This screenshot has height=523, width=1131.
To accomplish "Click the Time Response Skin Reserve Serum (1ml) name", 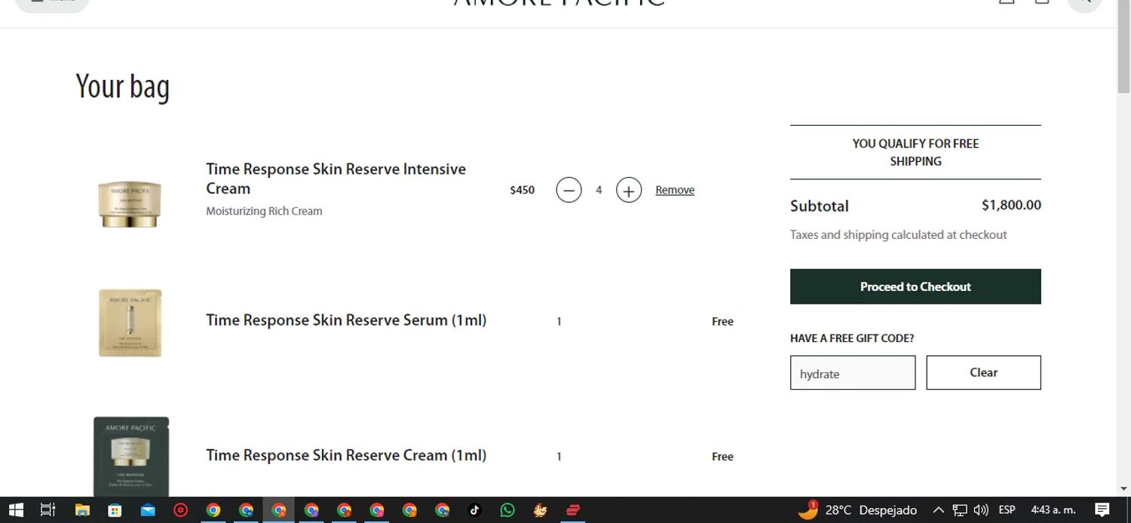I will tap(346, 320).
